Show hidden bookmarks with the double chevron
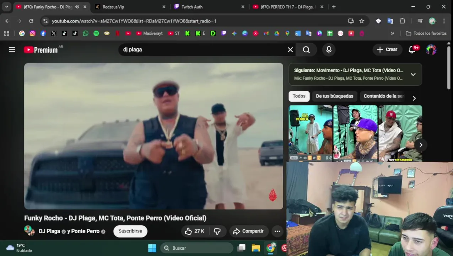Image resolution: width=453 pixels, height=256 pixels. point(392,33)
